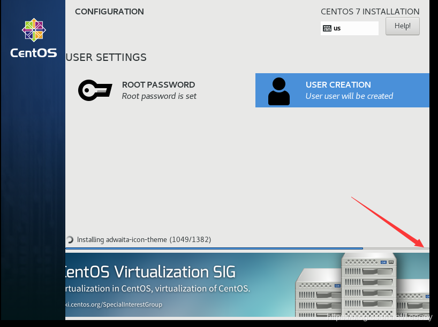This screenshot has width=438, height=327.
Task: Open USER CREATION settings
Action: [x=342, y=90]
